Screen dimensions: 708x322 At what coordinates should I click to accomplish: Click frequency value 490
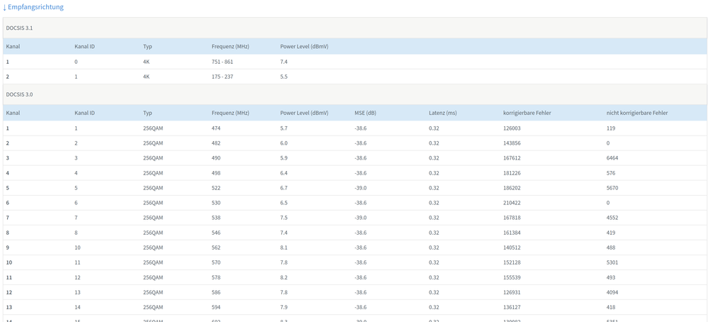(x=216, y=158)
